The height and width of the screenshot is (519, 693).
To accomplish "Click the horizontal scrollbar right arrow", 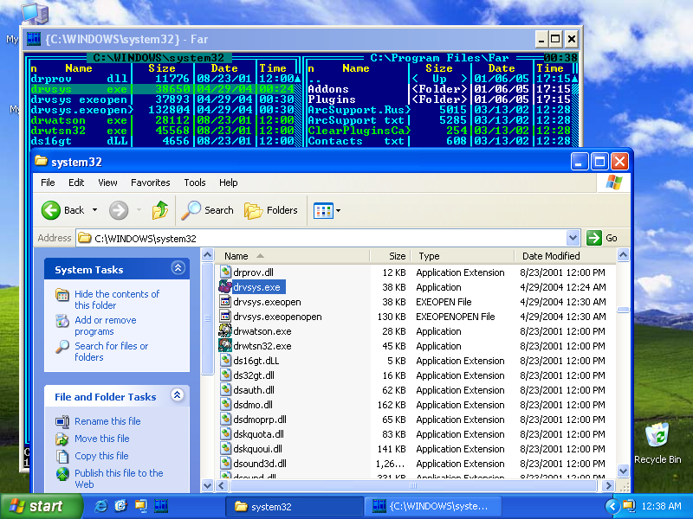I will (x=608, y=485).
